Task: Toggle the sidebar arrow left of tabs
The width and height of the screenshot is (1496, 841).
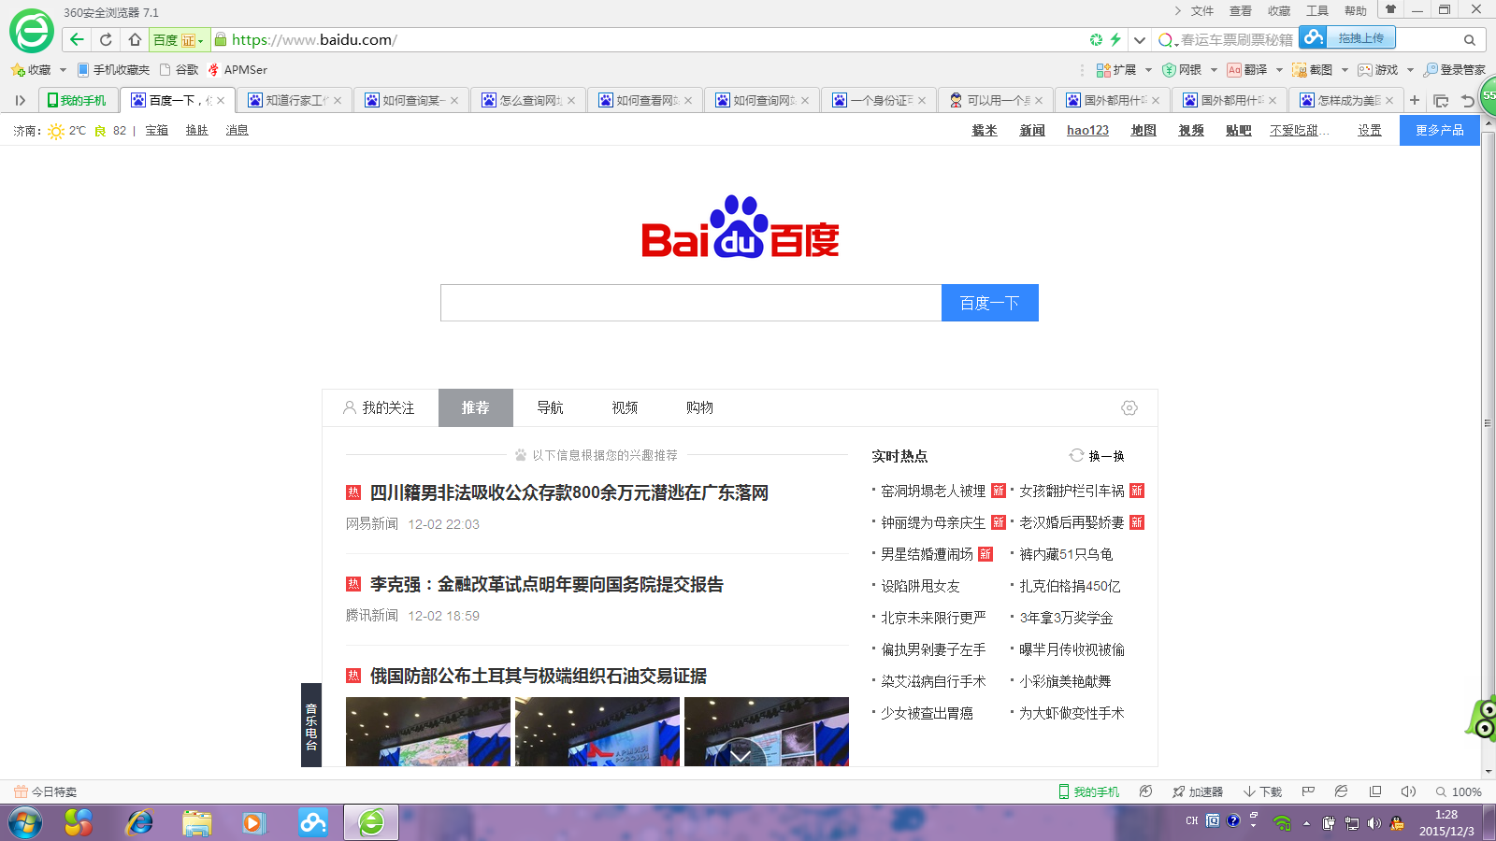Action: [20, 100]
